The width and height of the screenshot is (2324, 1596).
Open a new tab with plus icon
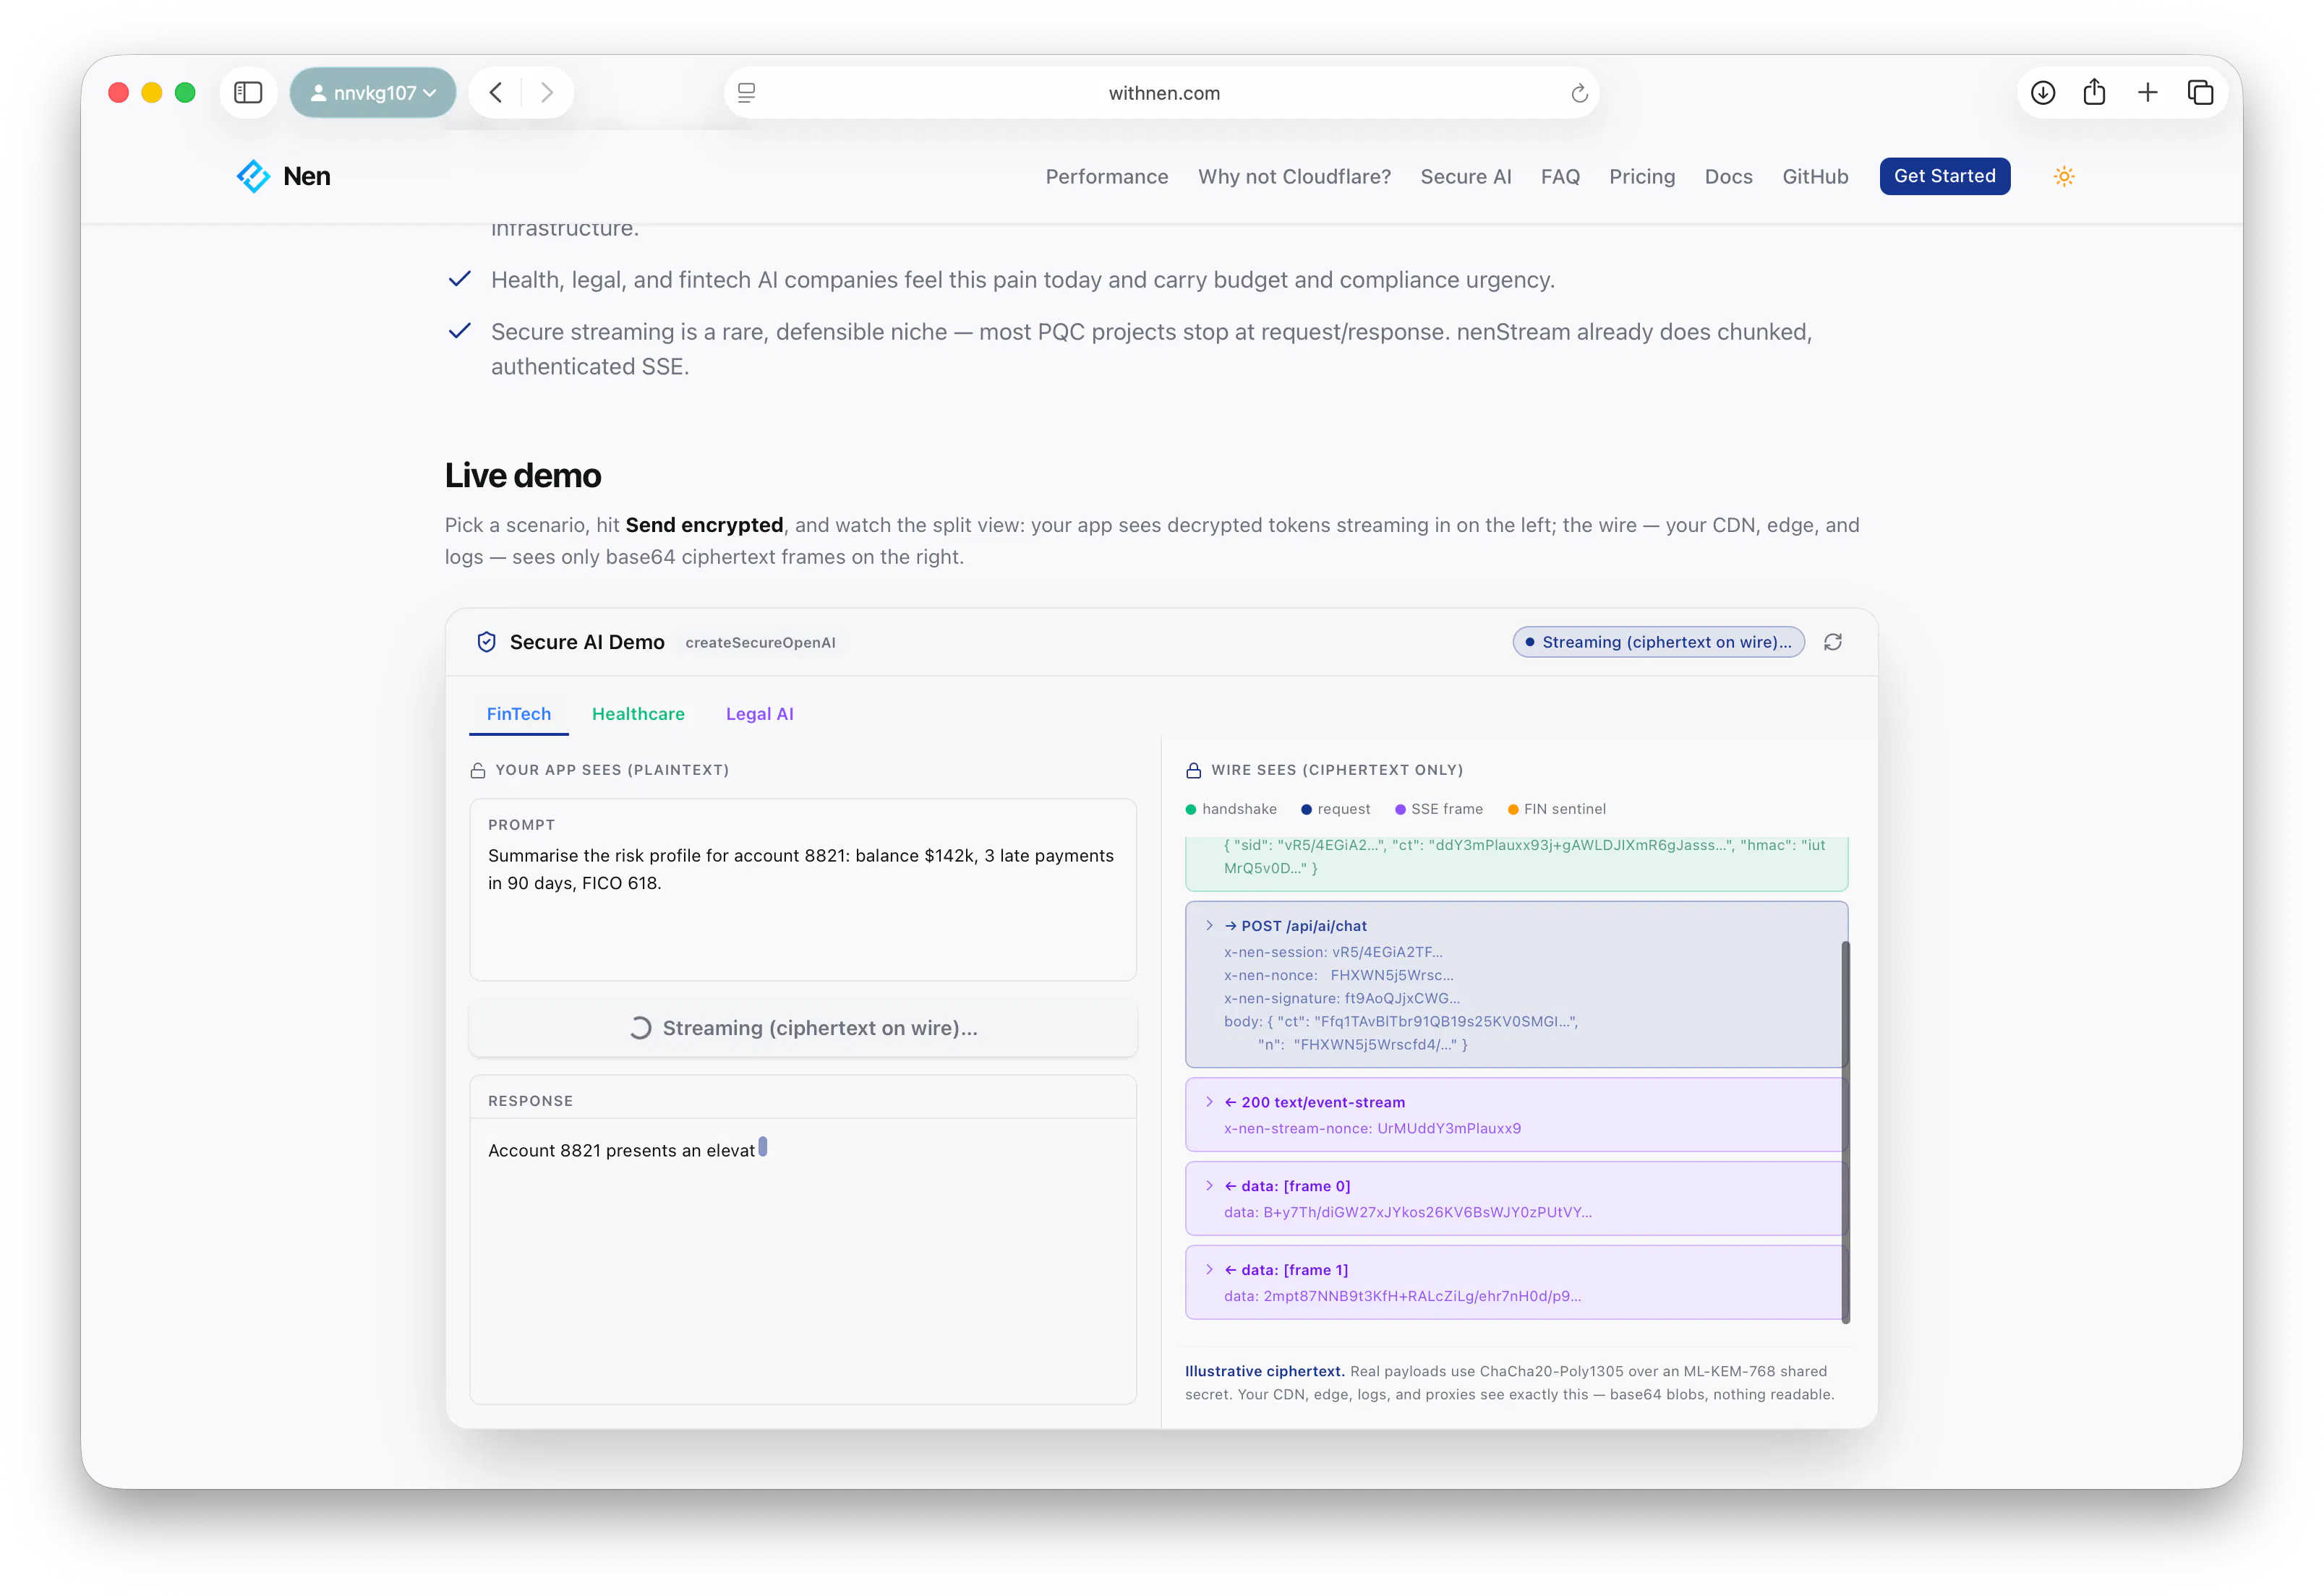pyautogui.click(x=2148, y=93)
